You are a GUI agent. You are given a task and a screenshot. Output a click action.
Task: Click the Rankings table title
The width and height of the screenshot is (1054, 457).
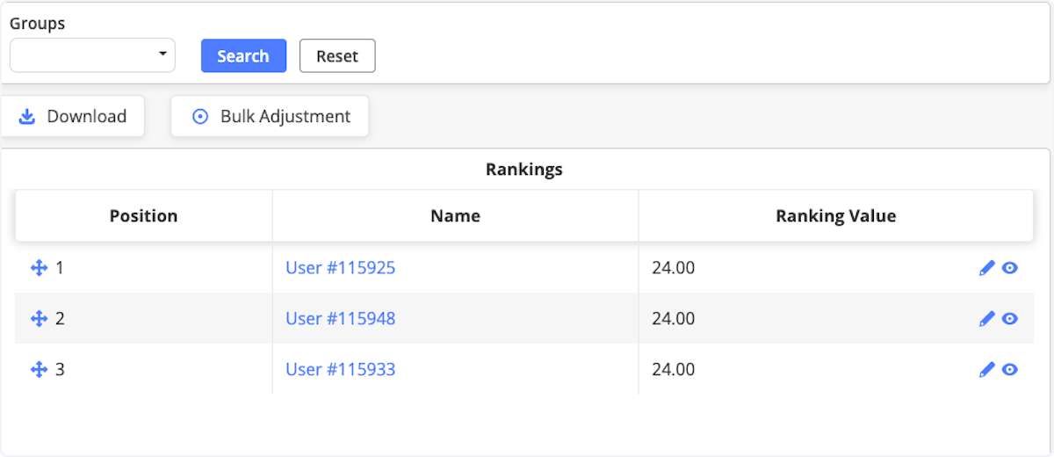tap(524, 170)
